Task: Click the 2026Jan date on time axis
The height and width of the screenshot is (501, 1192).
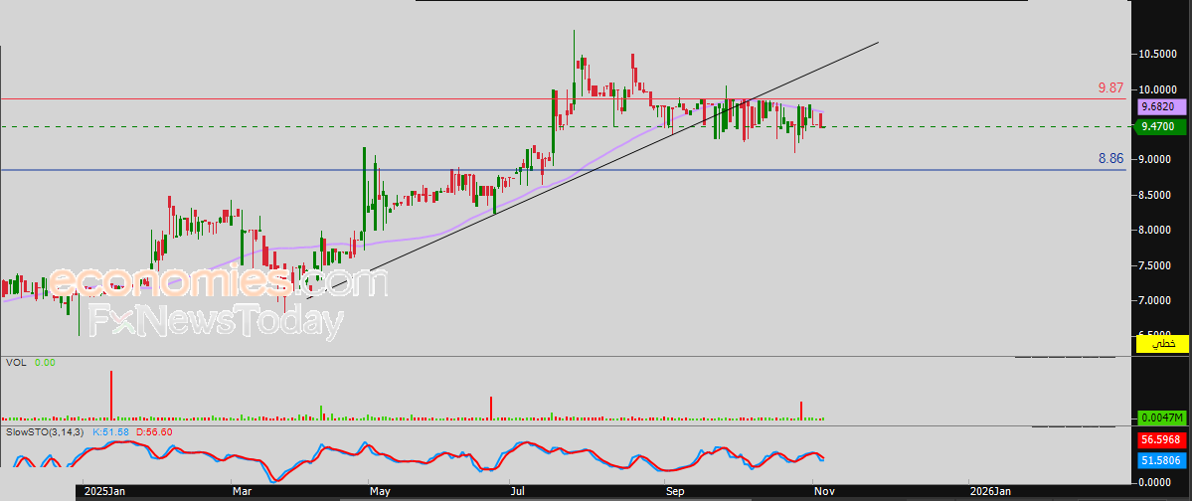Action: [990, 492]
